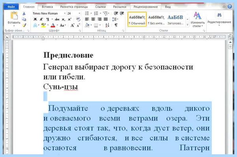Switch to the Вставка tab
Screen dimensions: 237x157
coord(47,7)
